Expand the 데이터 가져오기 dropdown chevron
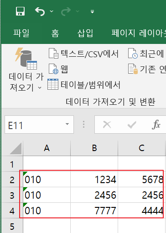 coord(40,88)
